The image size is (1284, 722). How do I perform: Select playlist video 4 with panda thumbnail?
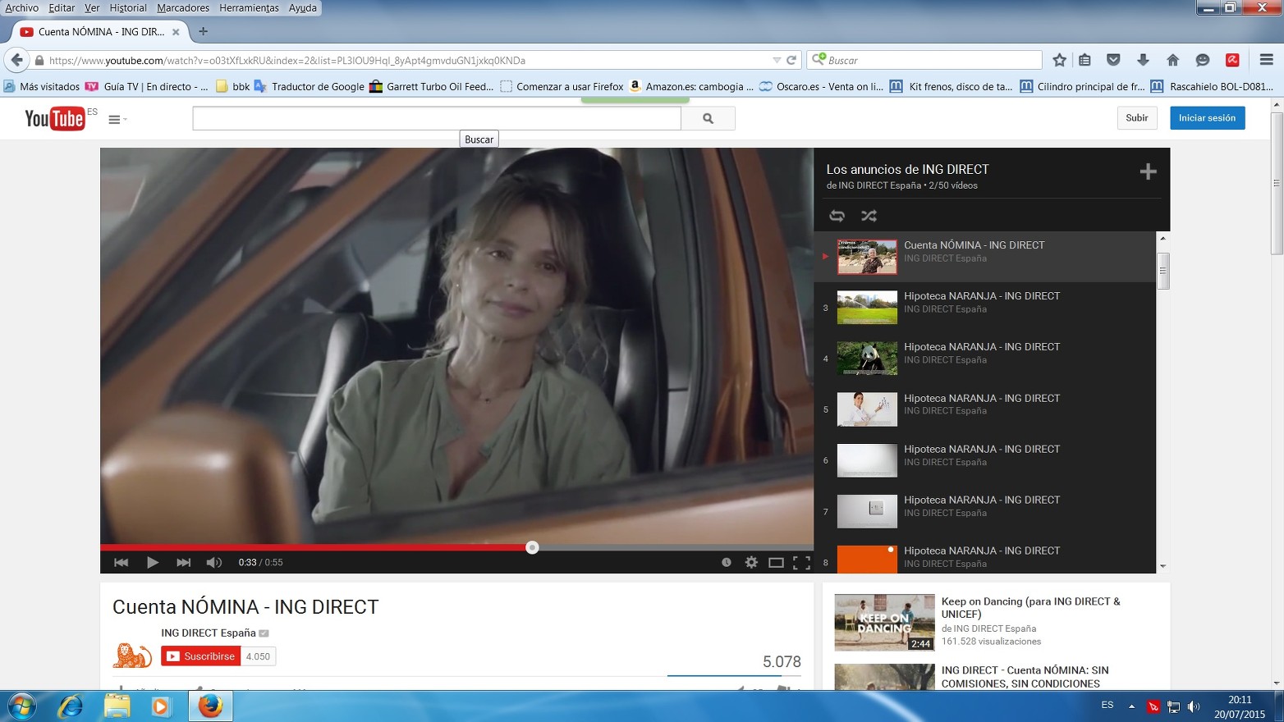click(x=984, y=359)
